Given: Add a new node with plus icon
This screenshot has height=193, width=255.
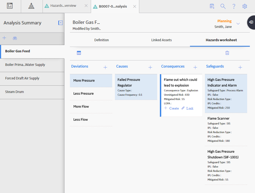Looking at the screenshot, I should pos(4,38).
